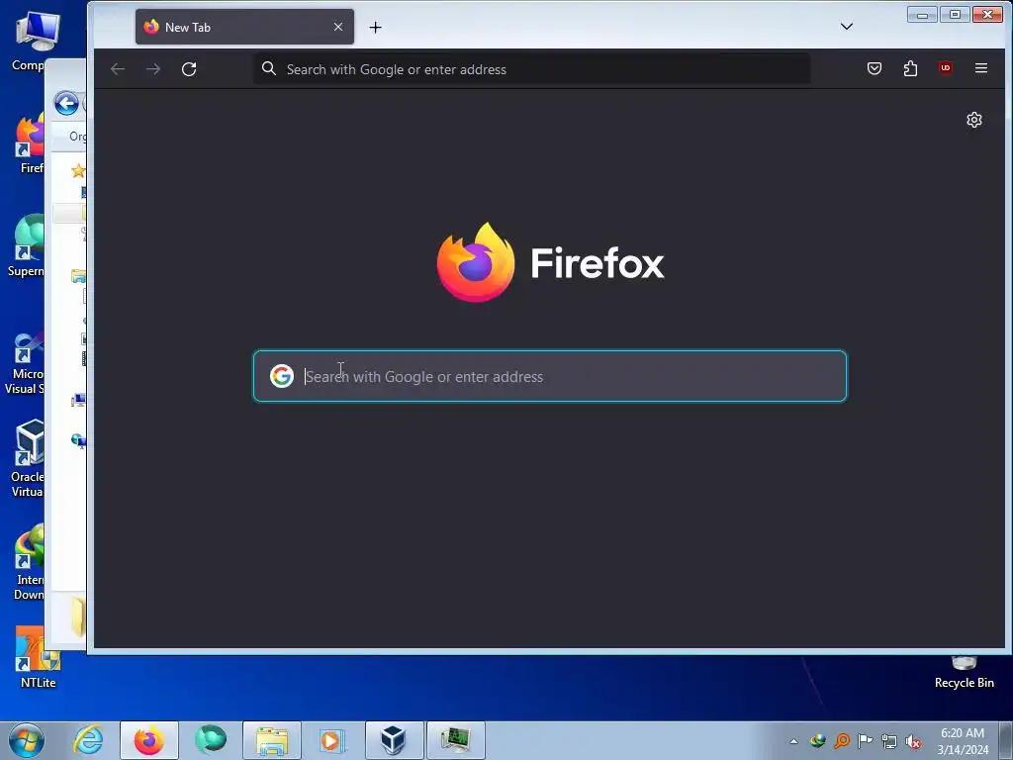Click the center Google search box
Screen dimensions: 1013x760
pos(550,376)
